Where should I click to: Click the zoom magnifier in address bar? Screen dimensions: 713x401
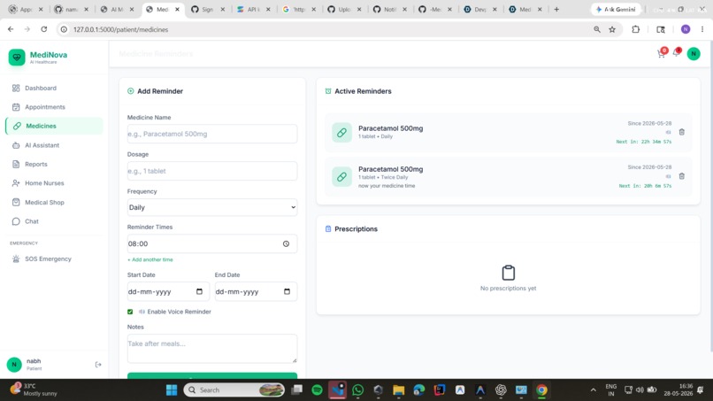point(597,29)
